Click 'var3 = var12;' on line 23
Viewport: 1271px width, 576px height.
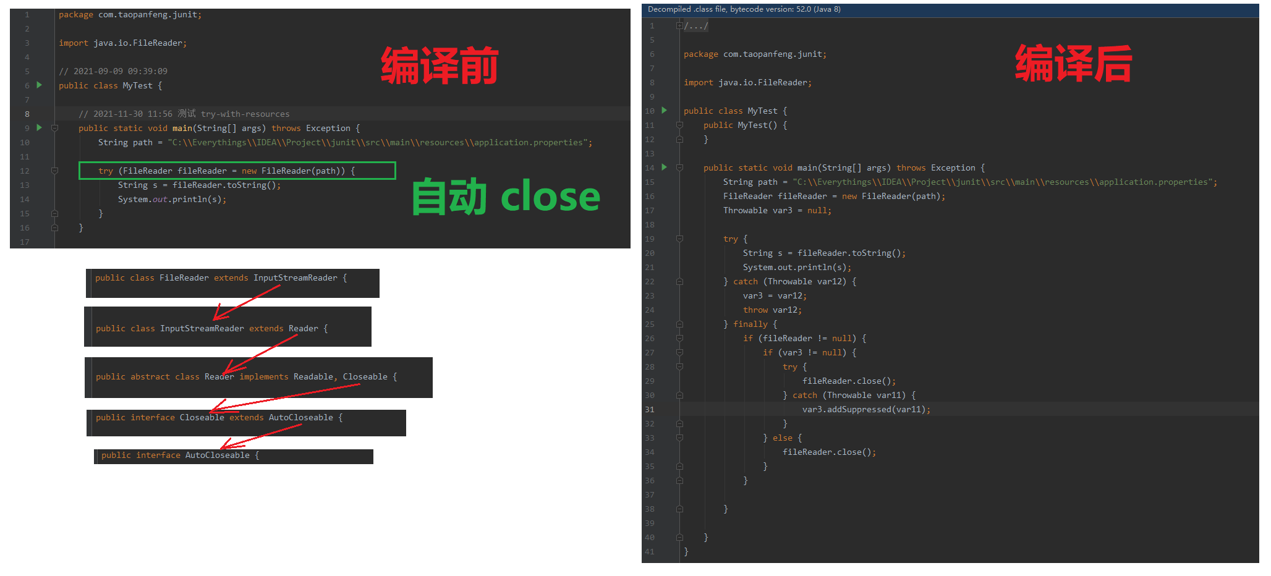pos(775,295)
